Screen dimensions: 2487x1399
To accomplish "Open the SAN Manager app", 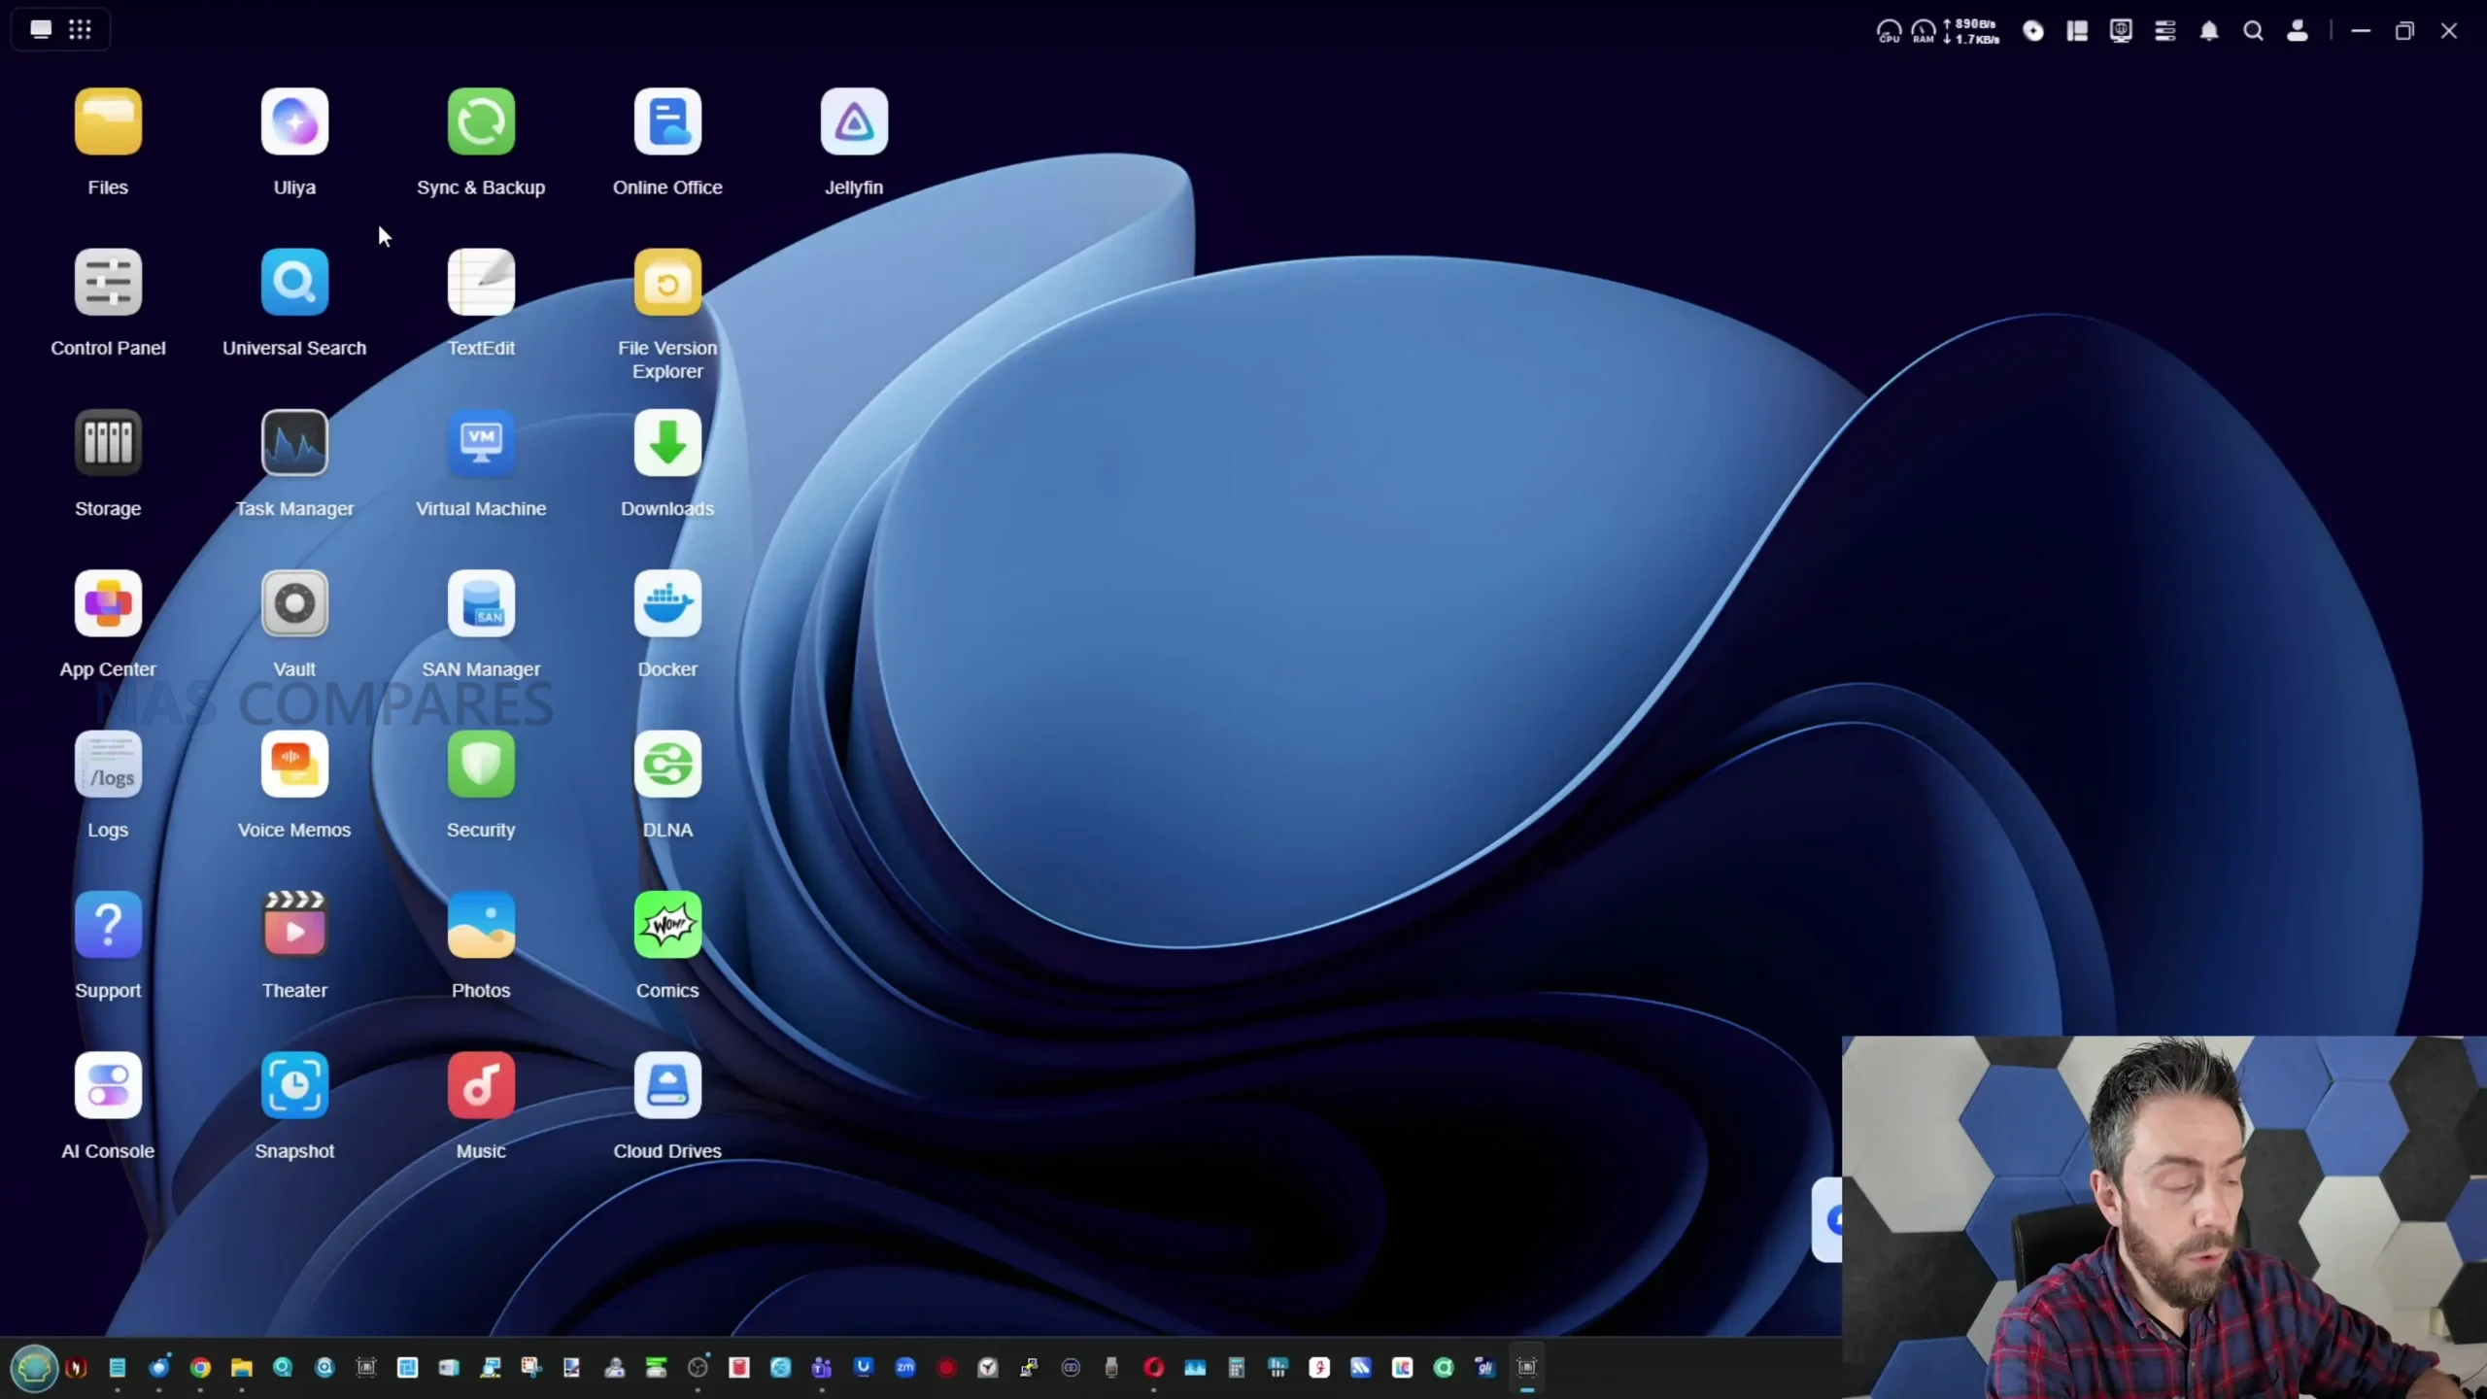I will coord(481,604).
